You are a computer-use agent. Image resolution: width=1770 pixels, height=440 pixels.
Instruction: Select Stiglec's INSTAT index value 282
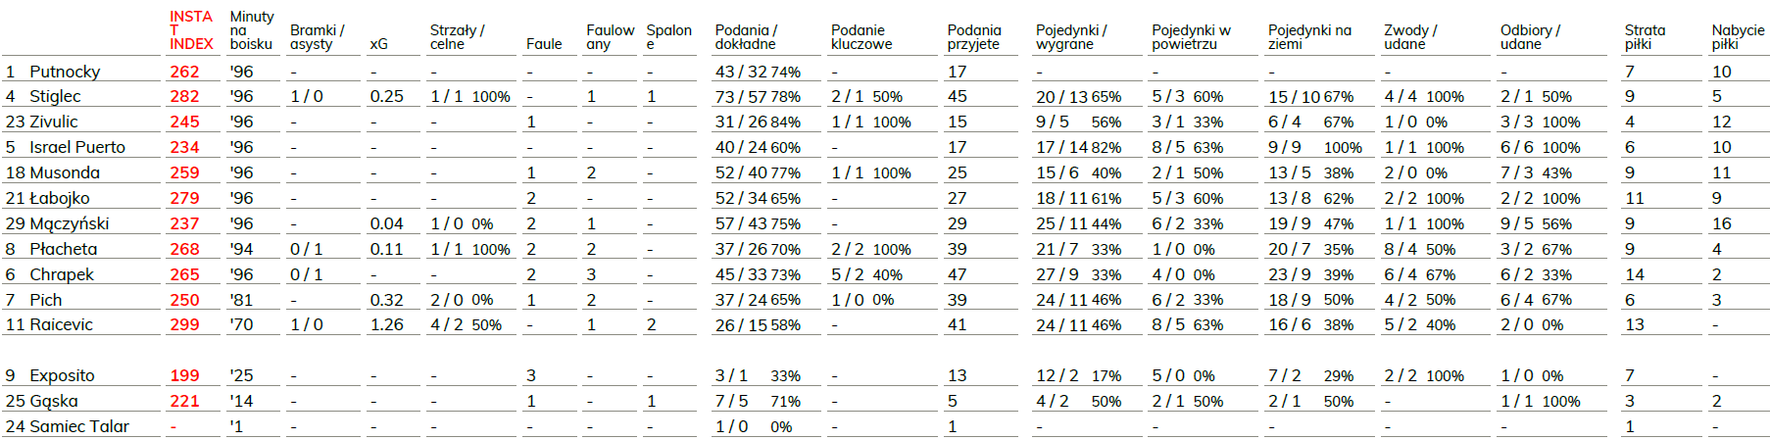pyautogui.click(x=184, y=96)
